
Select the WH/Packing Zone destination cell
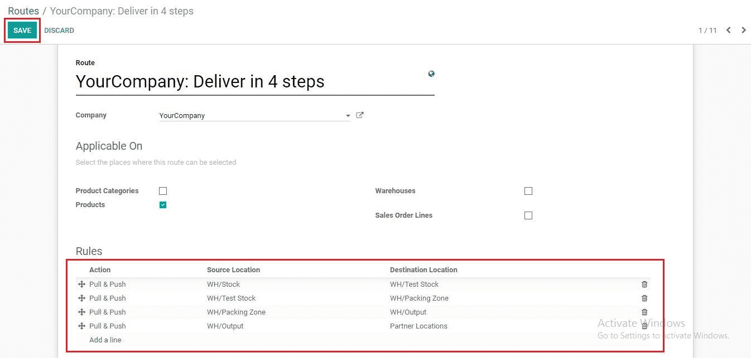click(419, 298)
